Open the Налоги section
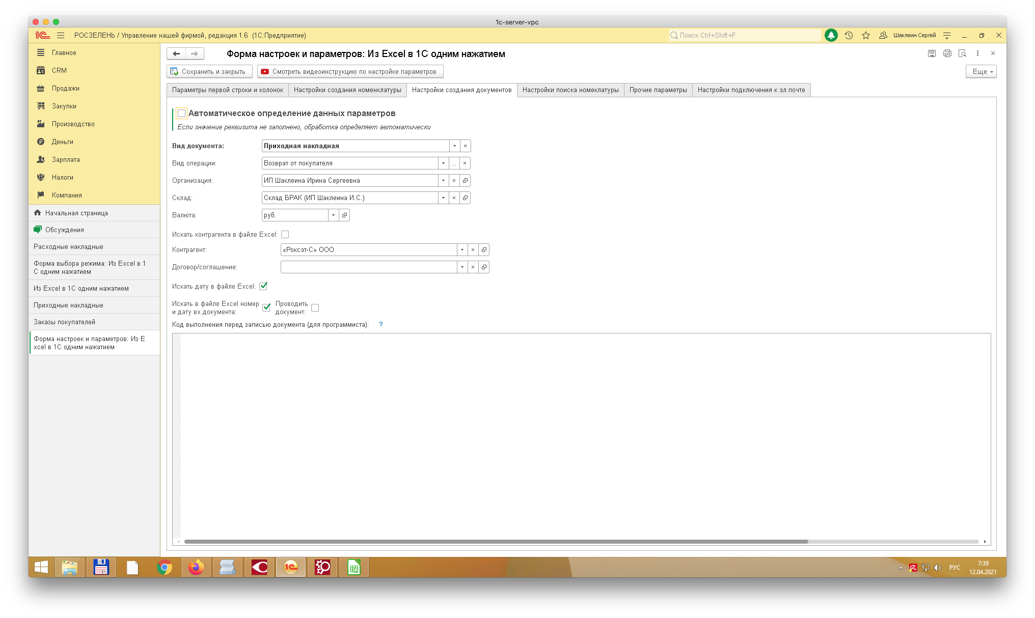Viewport: 1035px width, 618px height. click(x=62, y=177)
